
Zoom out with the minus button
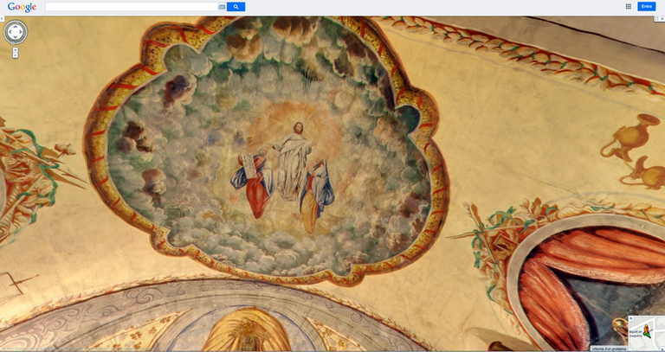(x=16, y=55)
